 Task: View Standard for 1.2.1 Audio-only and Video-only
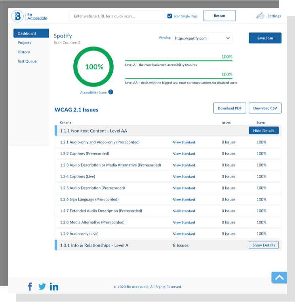(184, 142)
